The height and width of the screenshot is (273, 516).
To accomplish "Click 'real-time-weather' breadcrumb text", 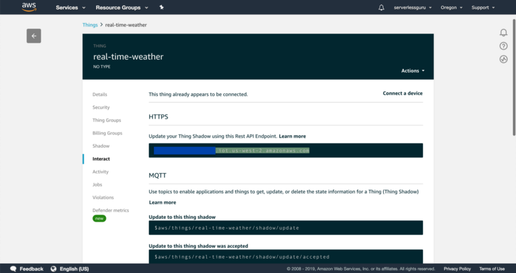I will 126,25.
